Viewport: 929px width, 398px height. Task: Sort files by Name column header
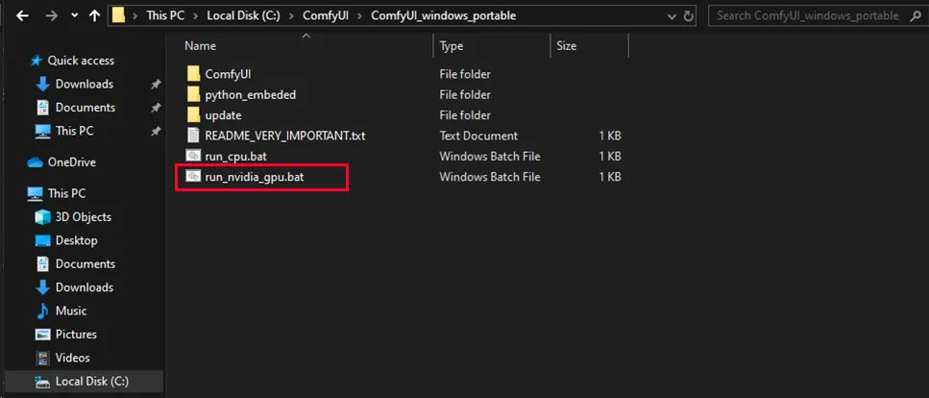201,46
